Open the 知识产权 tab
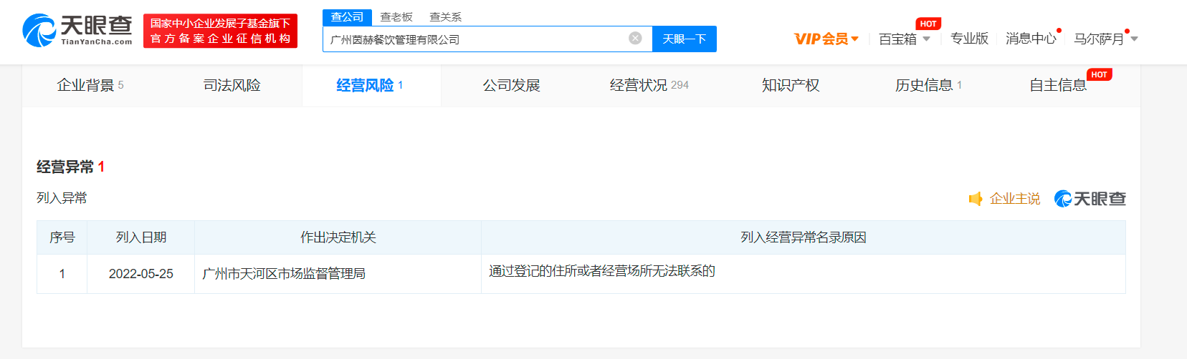Viewport: 1187px width, 359px height. point(790,85)
